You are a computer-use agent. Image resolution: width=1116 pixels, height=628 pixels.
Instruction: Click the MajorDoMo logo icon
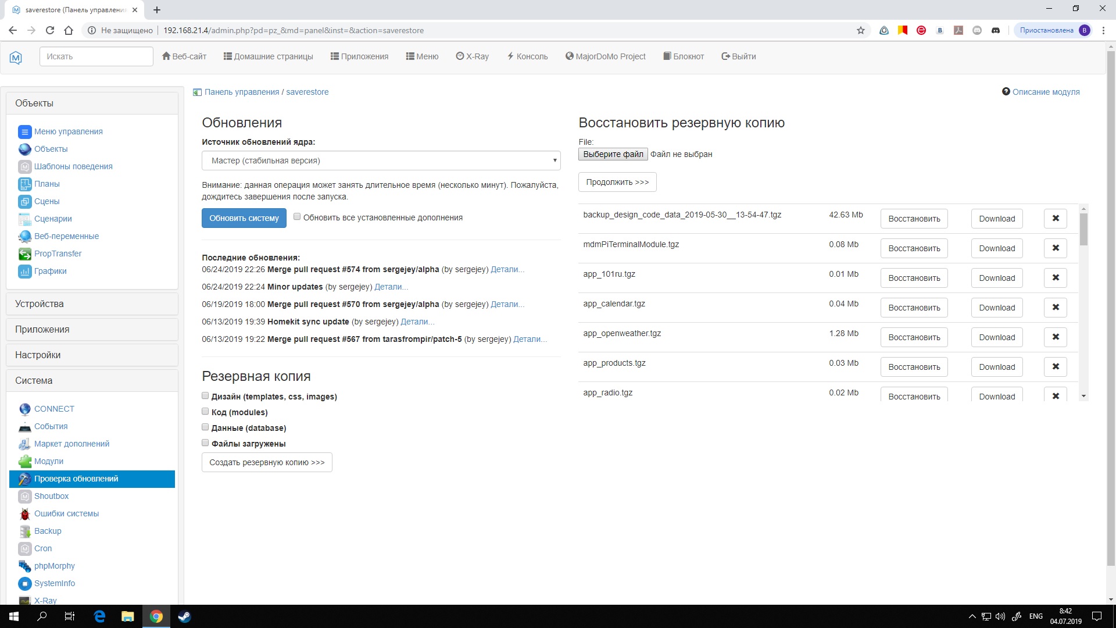pyautogui.click(x=16, y=57)
